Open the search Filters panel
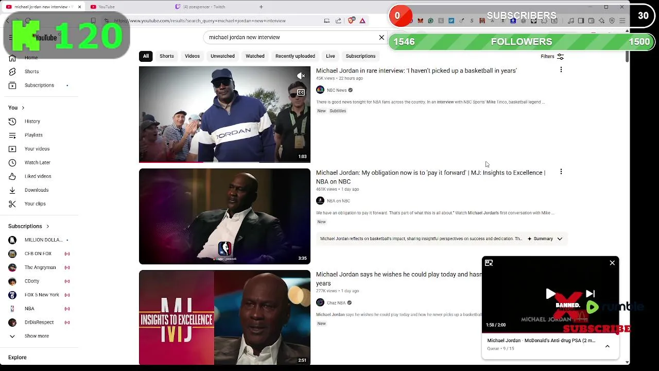This screenshot has width=659, height=371. point(552,56)
